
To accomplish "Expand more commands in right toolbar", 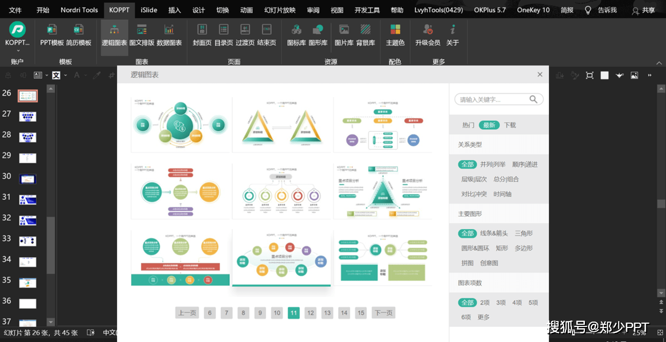I will tap(650, 75).
